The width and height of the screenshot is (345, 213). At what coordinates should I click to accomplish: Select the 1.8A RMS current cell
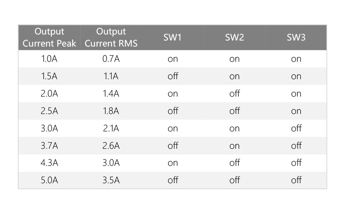[111, 111]
